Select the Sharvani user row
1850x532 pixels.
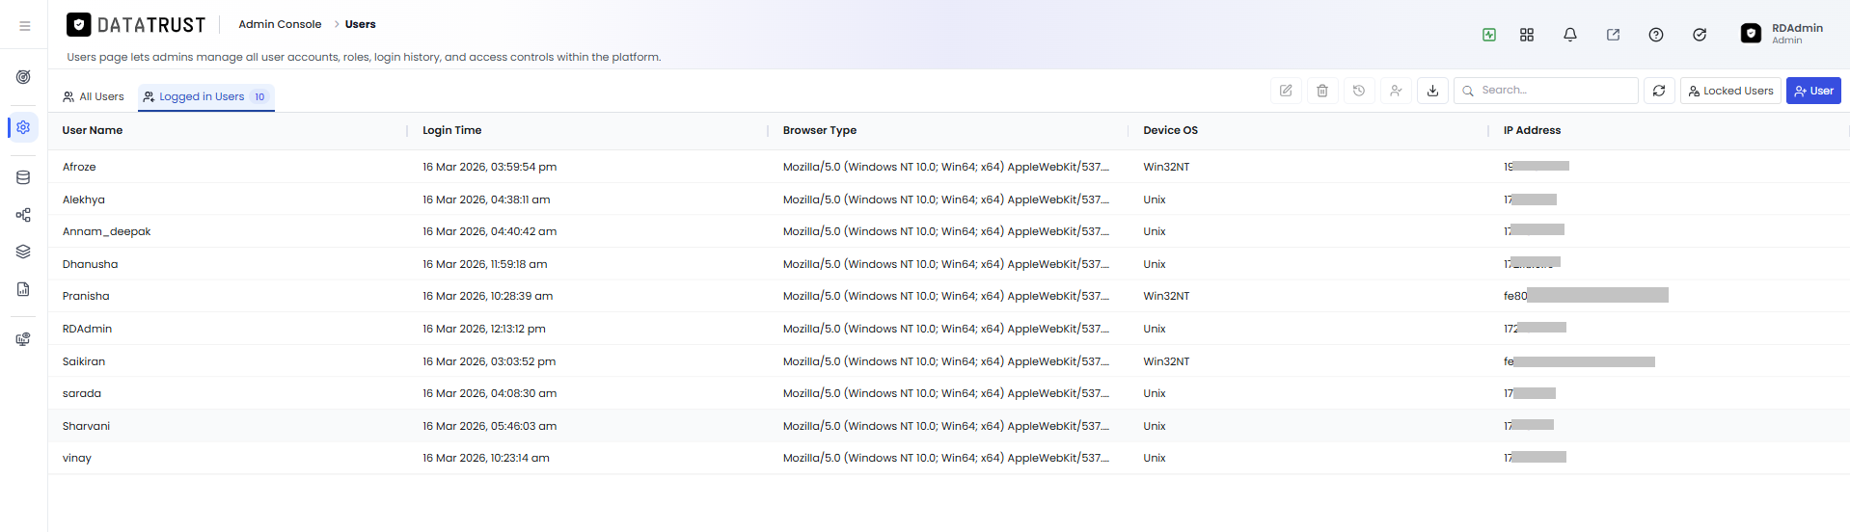point(949,426)
